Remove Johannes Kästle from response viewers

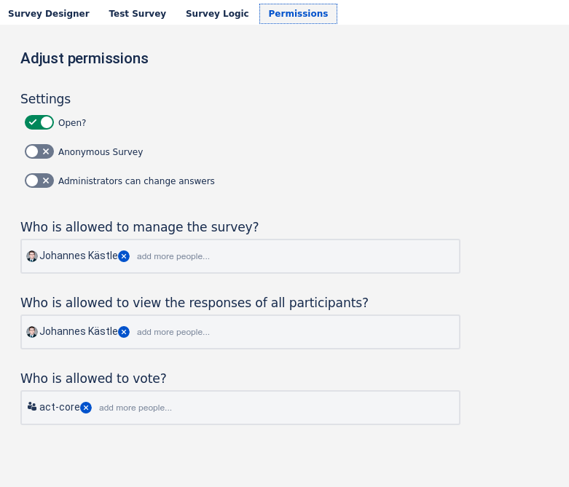point(124,332)
